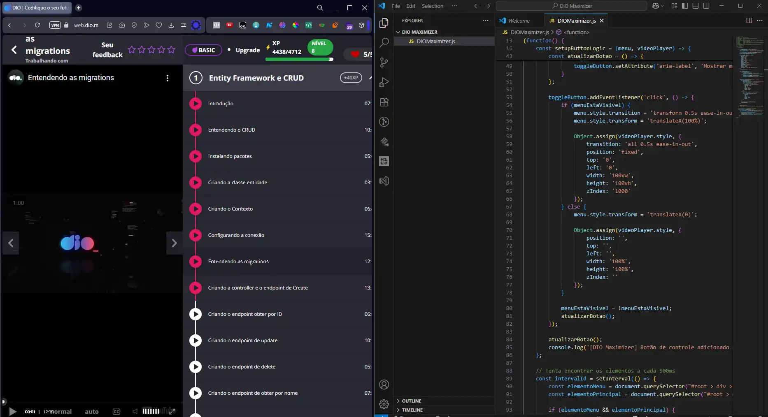768x417 pixels.
Task: Toggle closed captions CC on video
Action: tap(116, 411)
